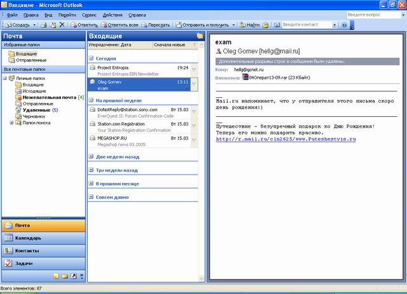Open the Перейти menu
Viewport: 407px width, 294px height.
[67, 15]
